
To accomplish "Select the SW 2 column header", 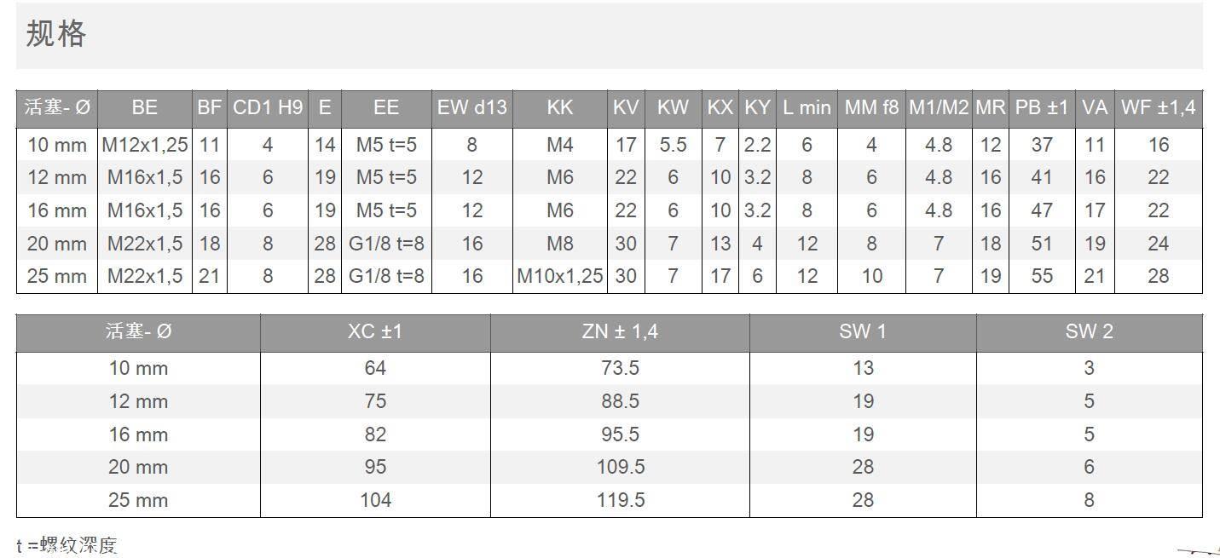I will [1089, 331].
